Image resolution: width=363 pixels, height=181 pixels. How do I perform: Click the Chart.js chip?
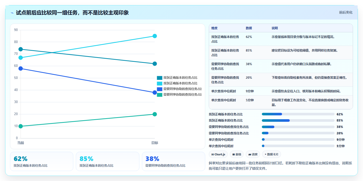(218, 154)
